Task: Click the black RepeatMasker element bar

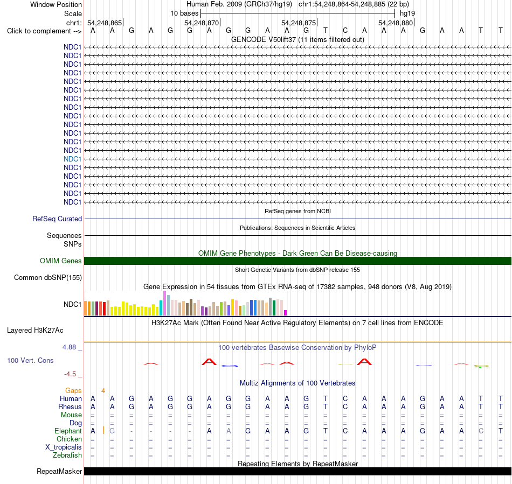Action: [x=298, y=471]
